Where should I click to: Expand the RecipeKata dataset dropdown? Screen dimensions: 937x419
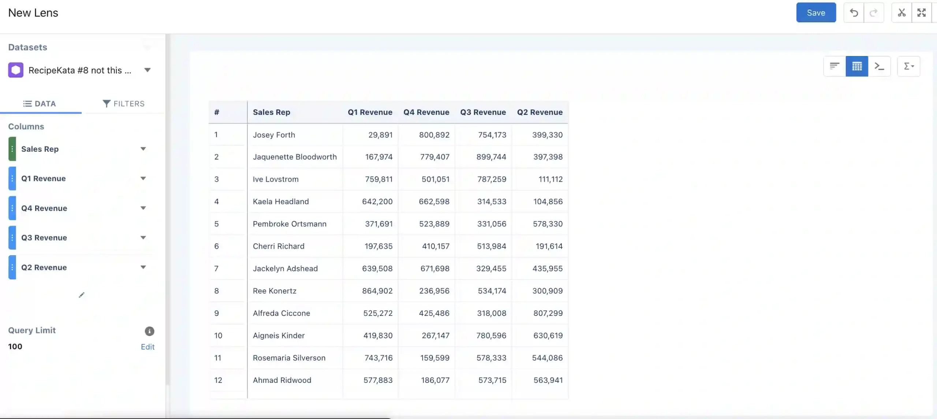pos(148,70)
